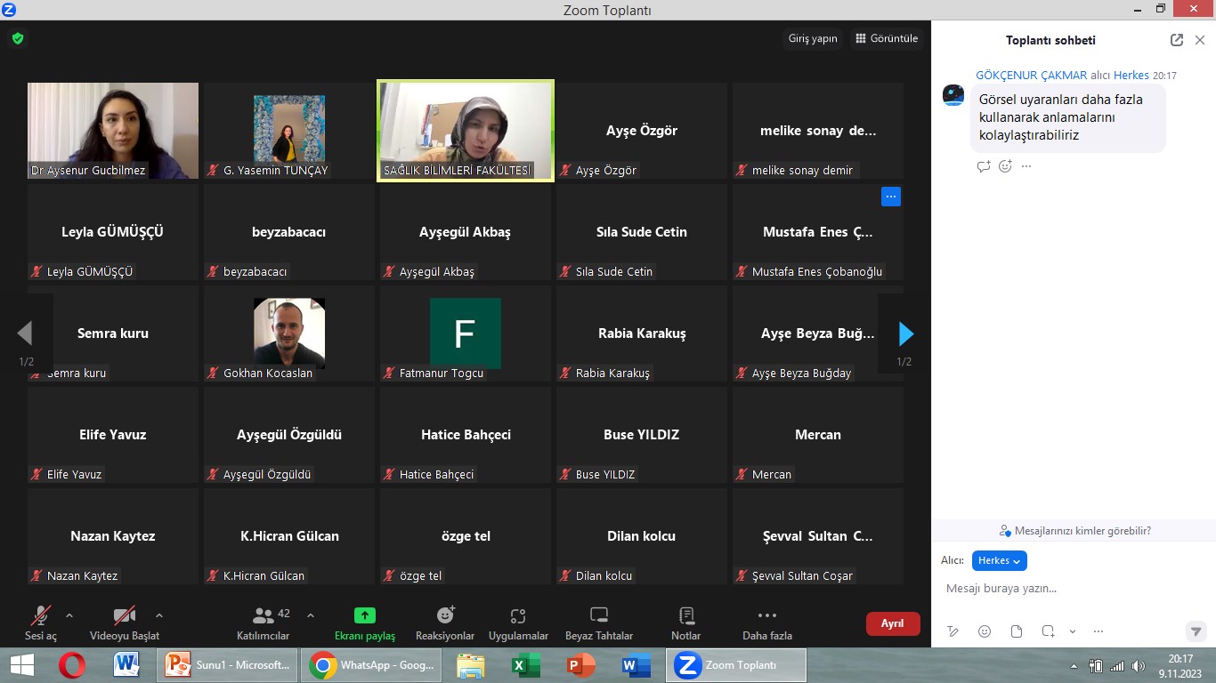Open the Herkes recipient dropdown
The image size is (1216, 683).
1000,560
